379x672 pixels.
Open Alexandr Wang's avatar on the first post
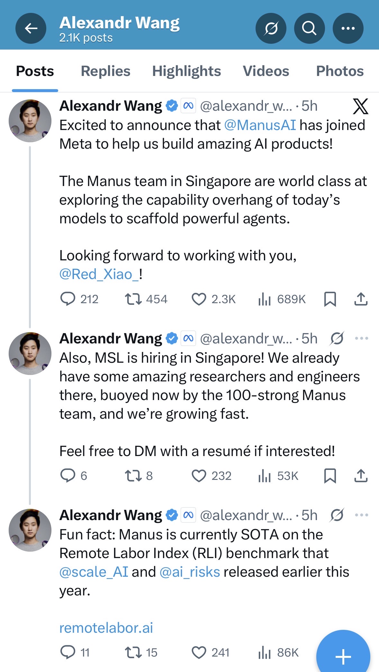tap(30, 121)
